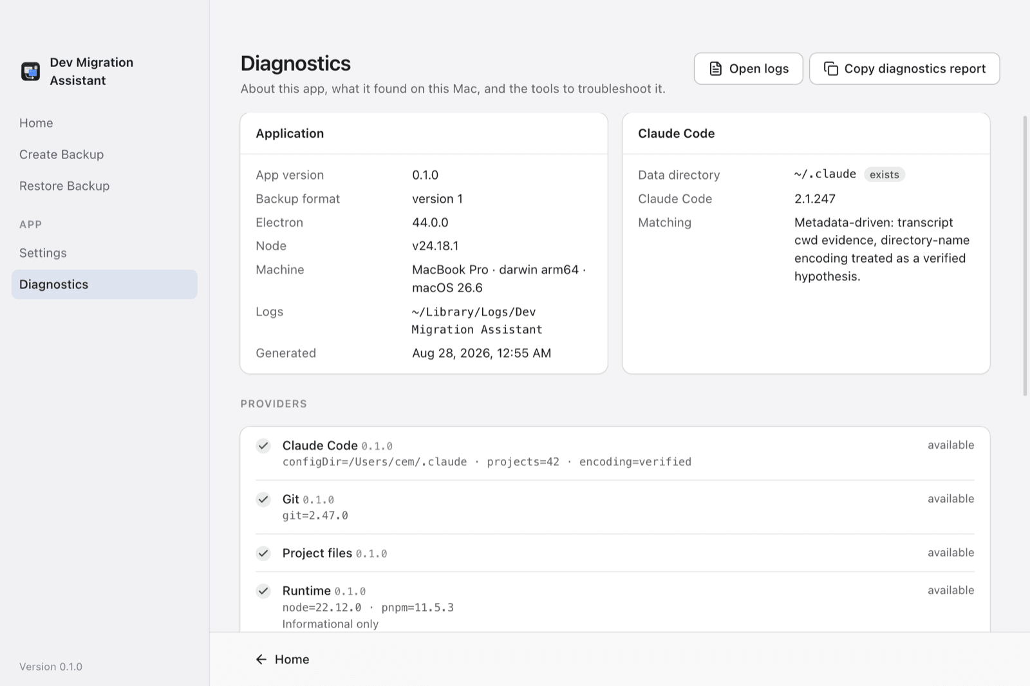Viewport: 1030px width, 686px height.
Task: Click the checkmark icon beside Claude Code provider
Action: coord(263,445)
